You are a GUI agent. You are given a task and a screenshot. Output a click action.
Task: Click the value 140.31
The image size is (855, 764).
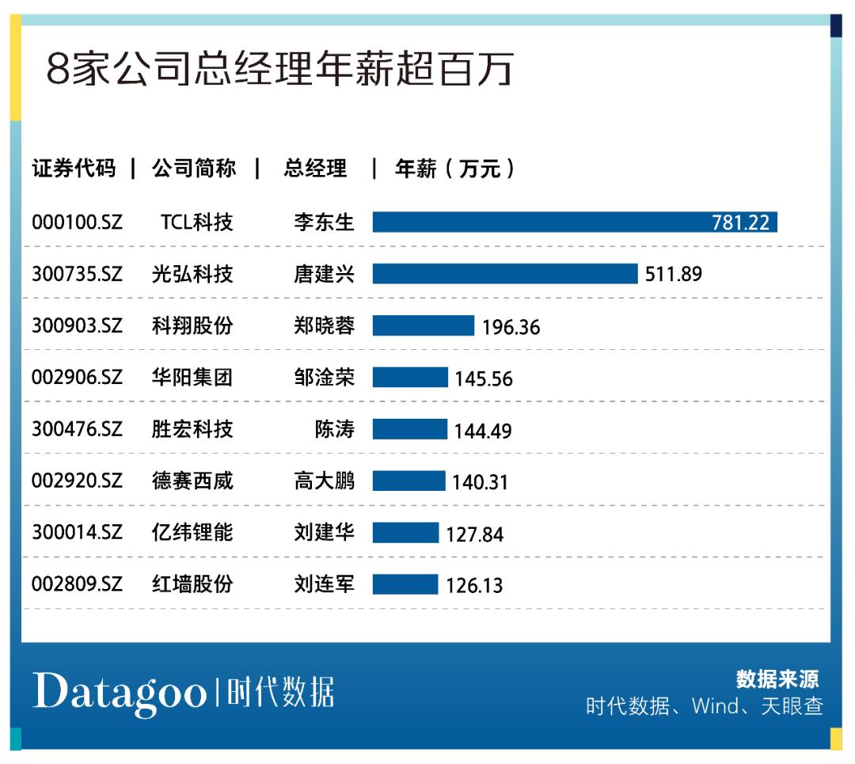(x=480, y=482)
